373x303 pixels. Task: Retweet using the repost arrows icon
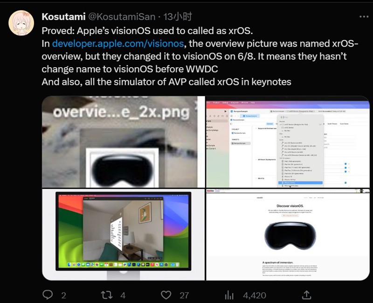107,295
